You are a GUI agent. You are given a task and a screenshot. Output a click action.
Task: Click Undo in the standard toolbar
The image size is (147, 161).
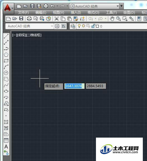click(x=91, y=19)
